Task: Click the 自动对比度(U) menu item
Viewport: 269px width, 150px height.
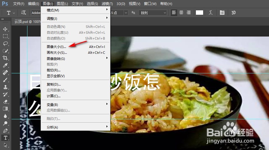Action: tap(75, 32)
